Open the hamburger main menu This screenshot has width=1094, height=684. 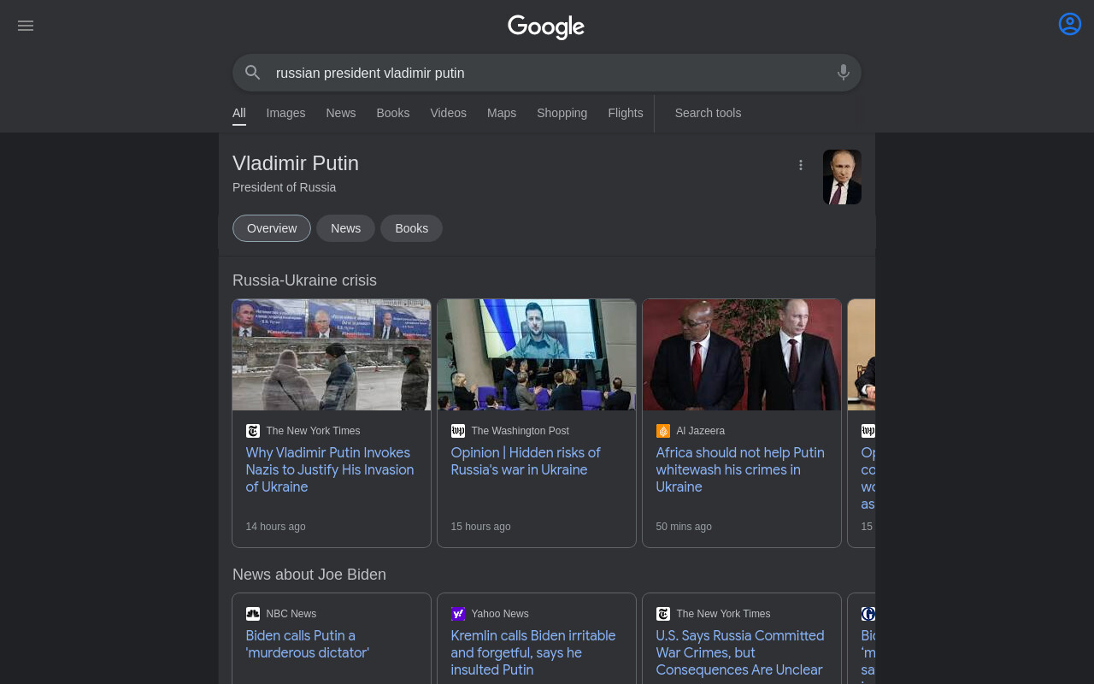[x=26, y=26]
